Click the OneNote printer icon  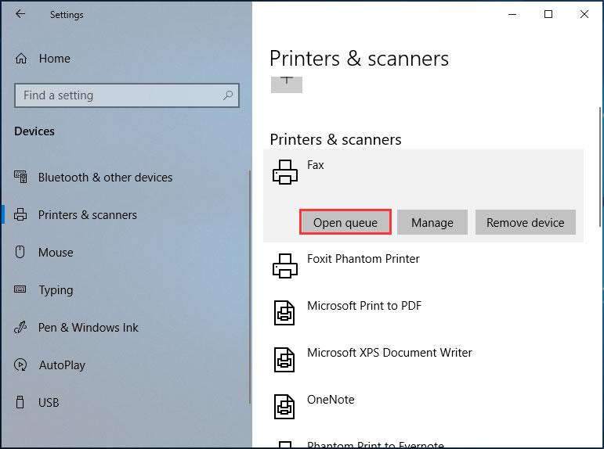[x=284, y=407]
